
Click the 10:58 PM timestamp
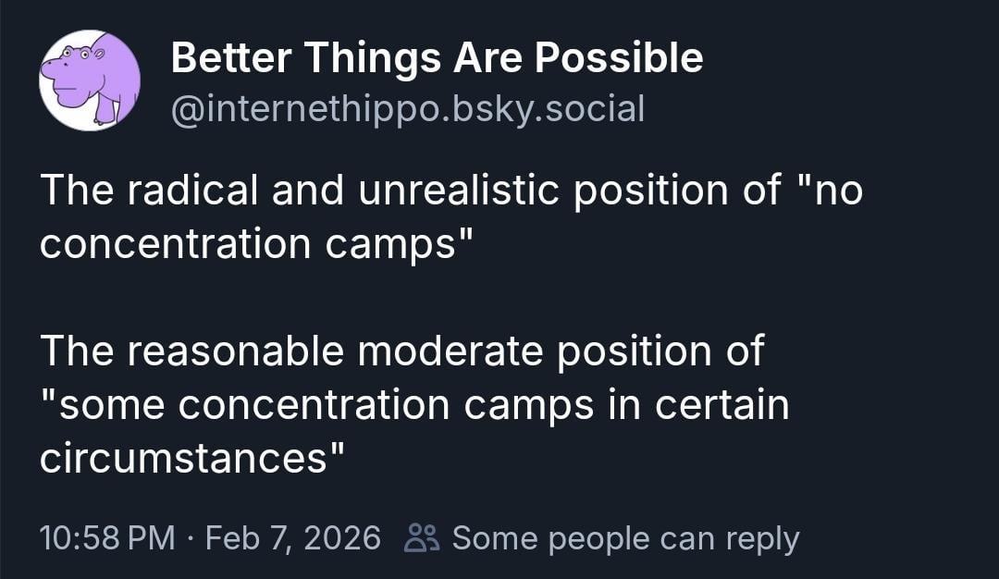pyautogui.click(x=107, y=537)
